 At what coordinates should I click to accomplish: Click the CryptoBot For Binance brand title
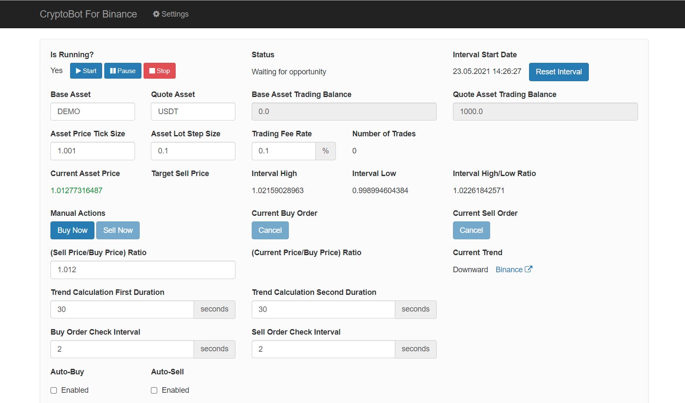click(88, 14)
